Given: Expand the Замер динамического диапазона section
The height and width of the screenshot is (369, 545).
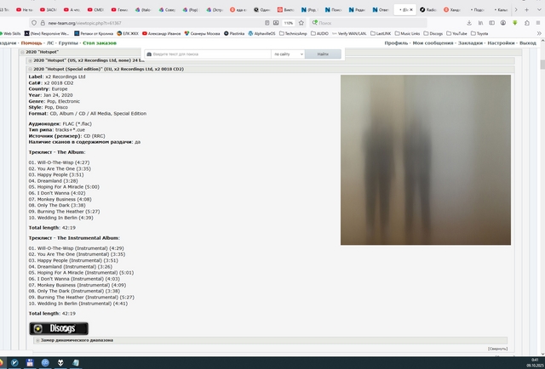Looking at the screenshot, I should [x=37, y=340].
